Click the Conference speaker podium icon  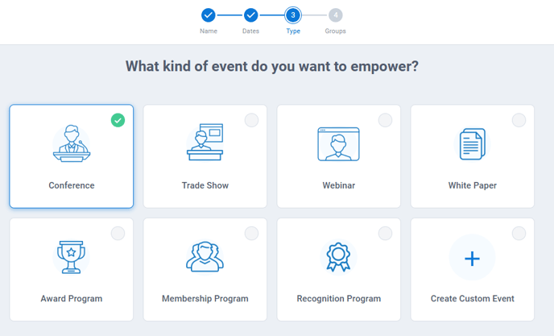72,143
